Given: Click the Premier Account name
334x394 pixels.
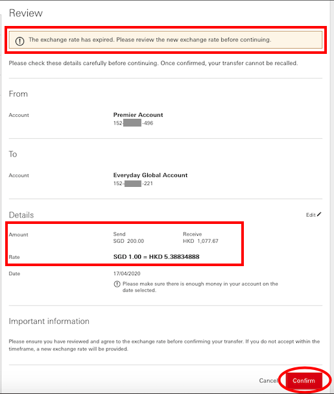Looking at the screenshot, I should pyautogui.click(x=138, y=115).
